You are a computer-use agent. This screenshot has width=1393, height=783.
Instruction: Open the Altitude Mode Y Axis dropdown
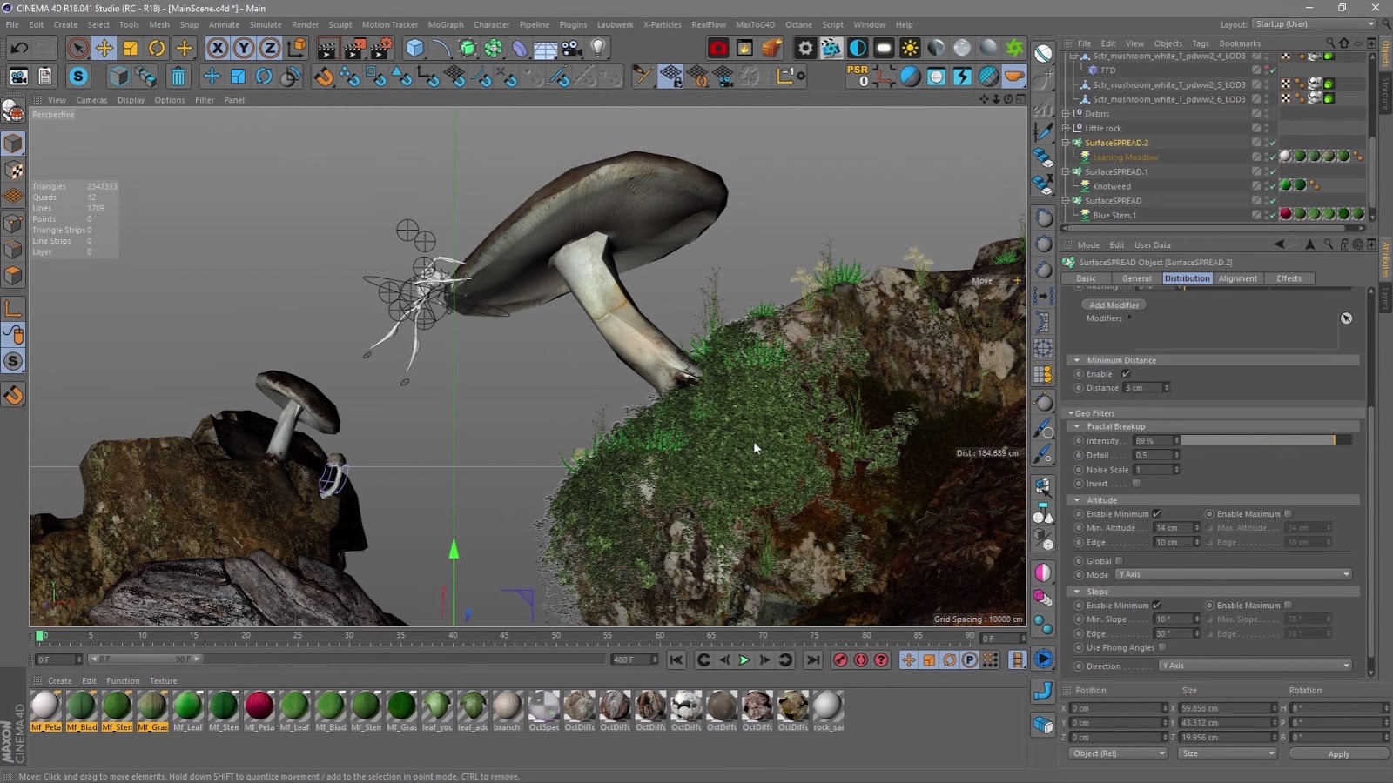pyautogui.click(x=1234, y=575)
